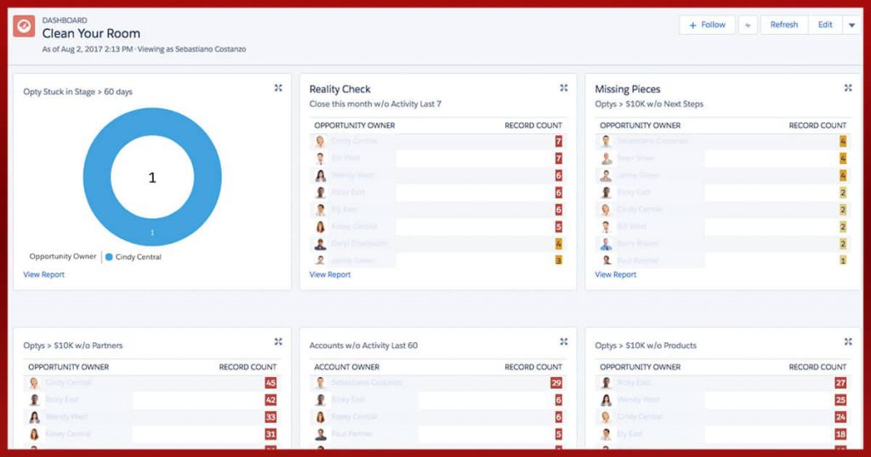Open View Report under the donut chart
The image size is (871, 457).
[43, 274]
